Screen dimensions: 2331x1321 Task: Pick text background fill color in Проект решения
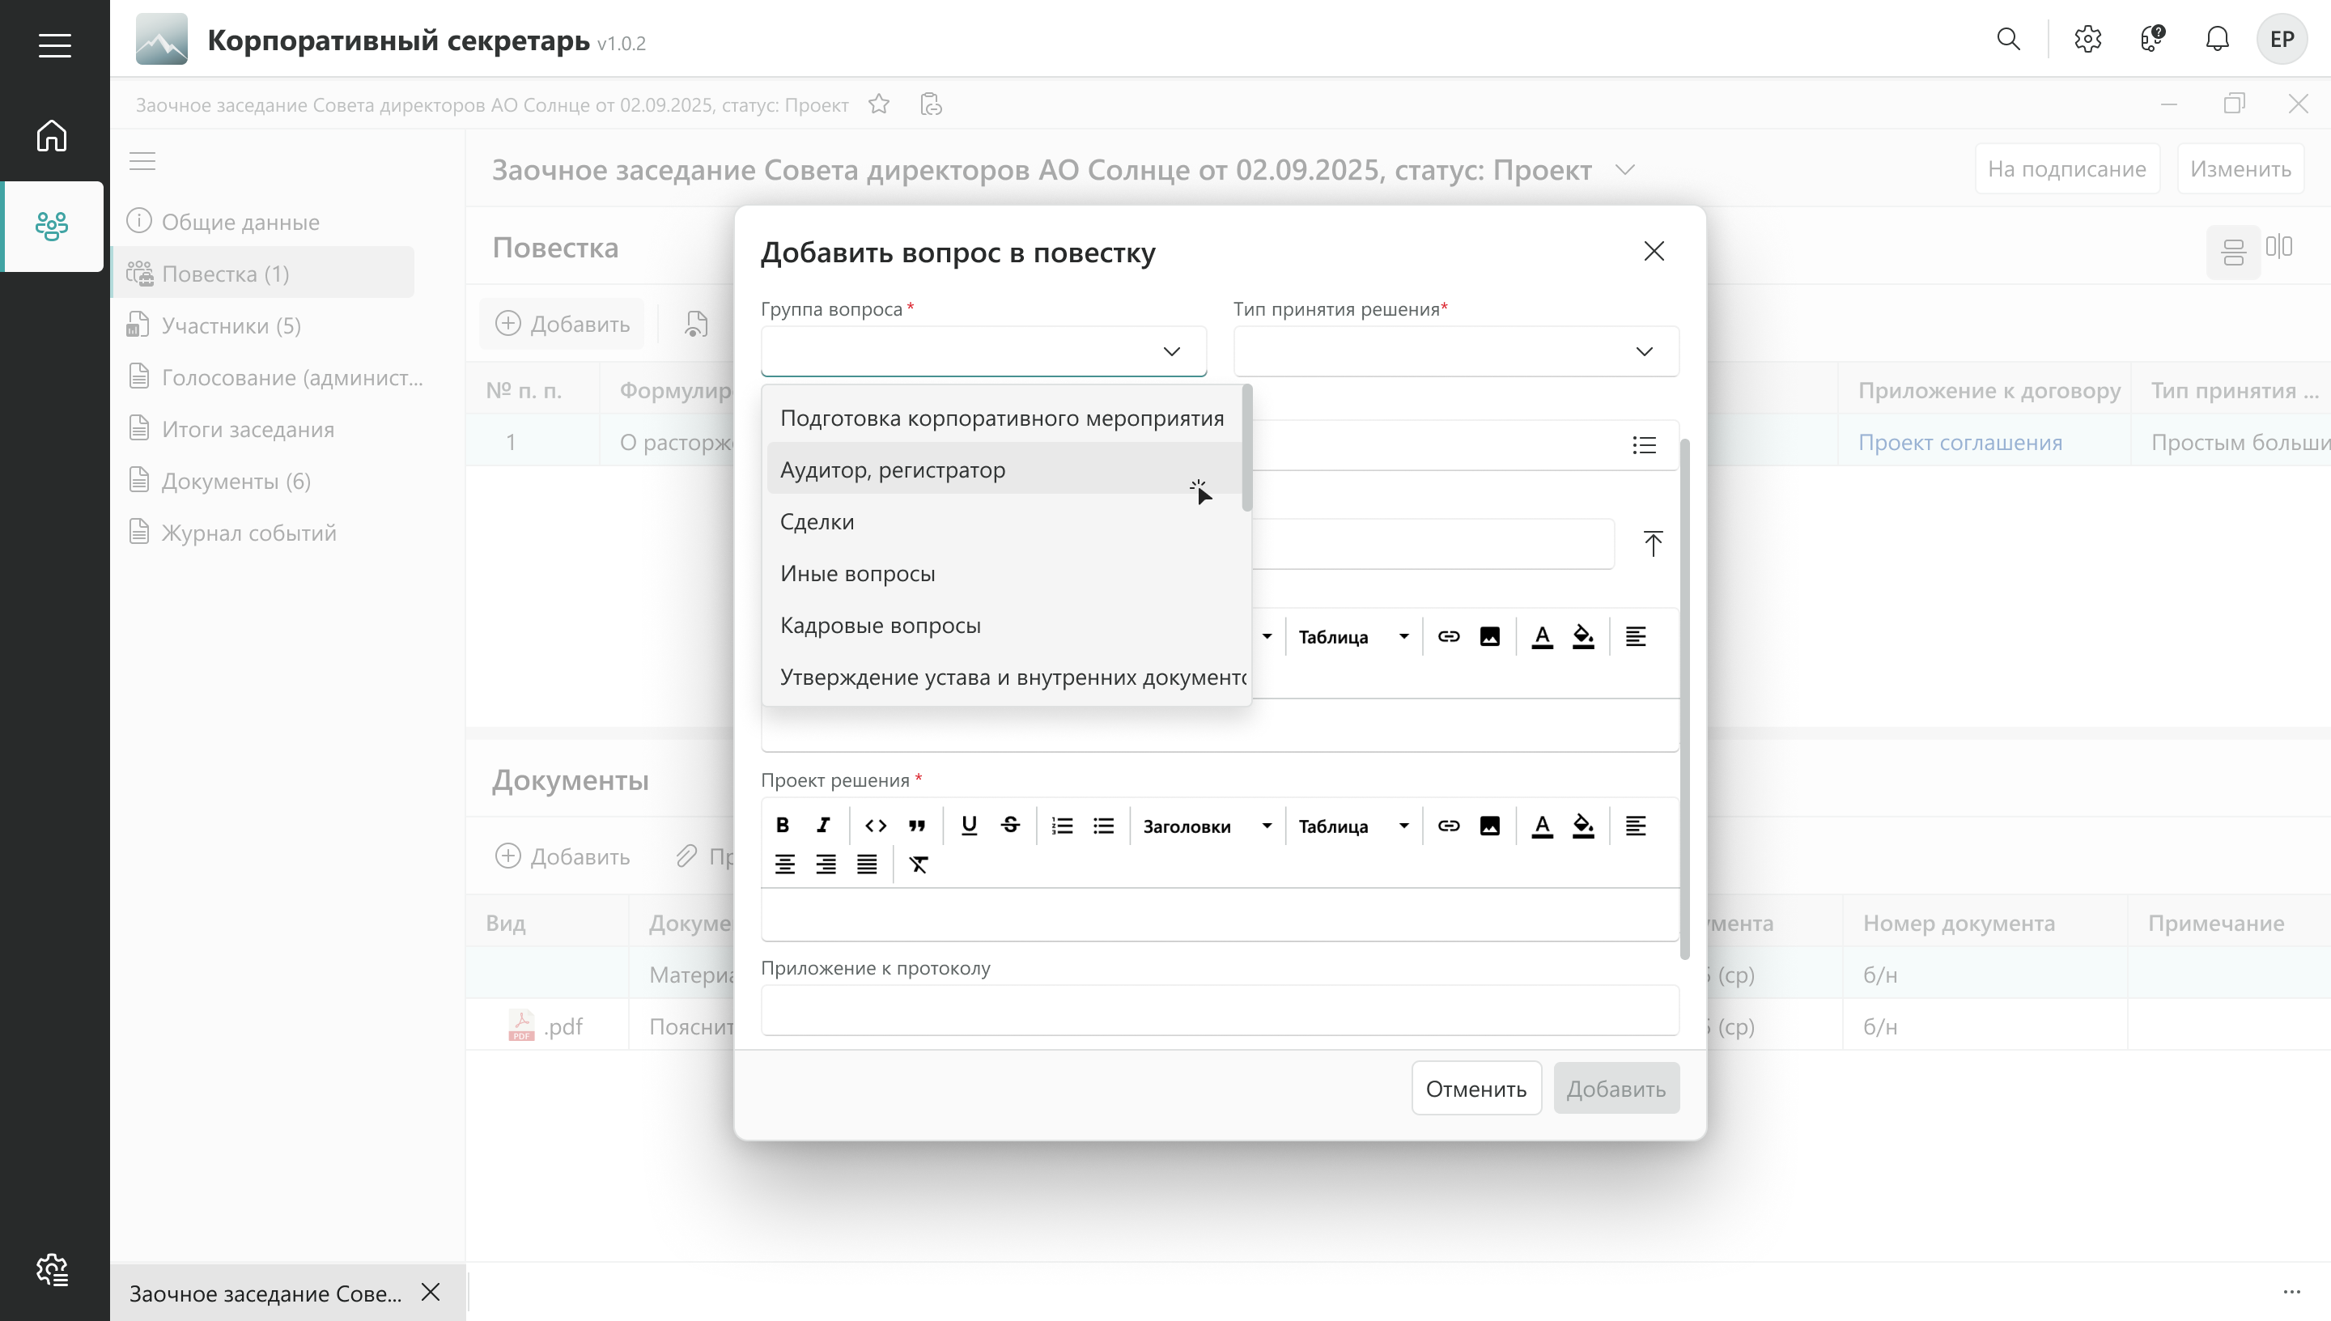1582,826
